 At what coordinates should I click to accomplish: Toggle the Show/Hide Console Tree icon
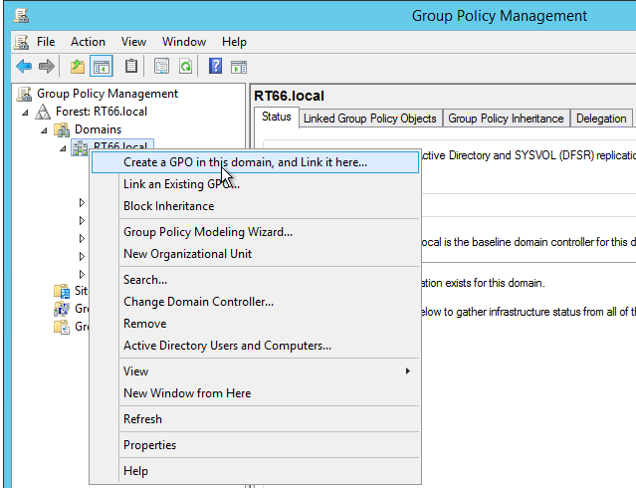[x=102, y=66]
